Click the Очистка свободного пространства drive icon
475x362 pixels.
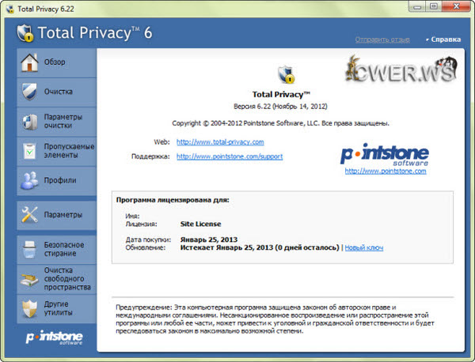(x=29, y=277)
